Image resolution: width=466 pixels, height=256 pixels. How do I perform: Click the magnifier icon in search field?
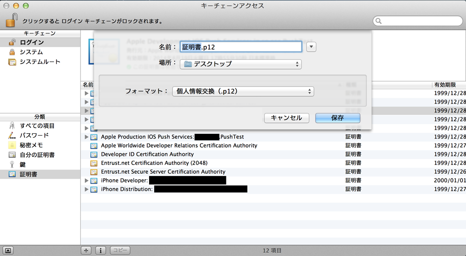tap(378, 21)
